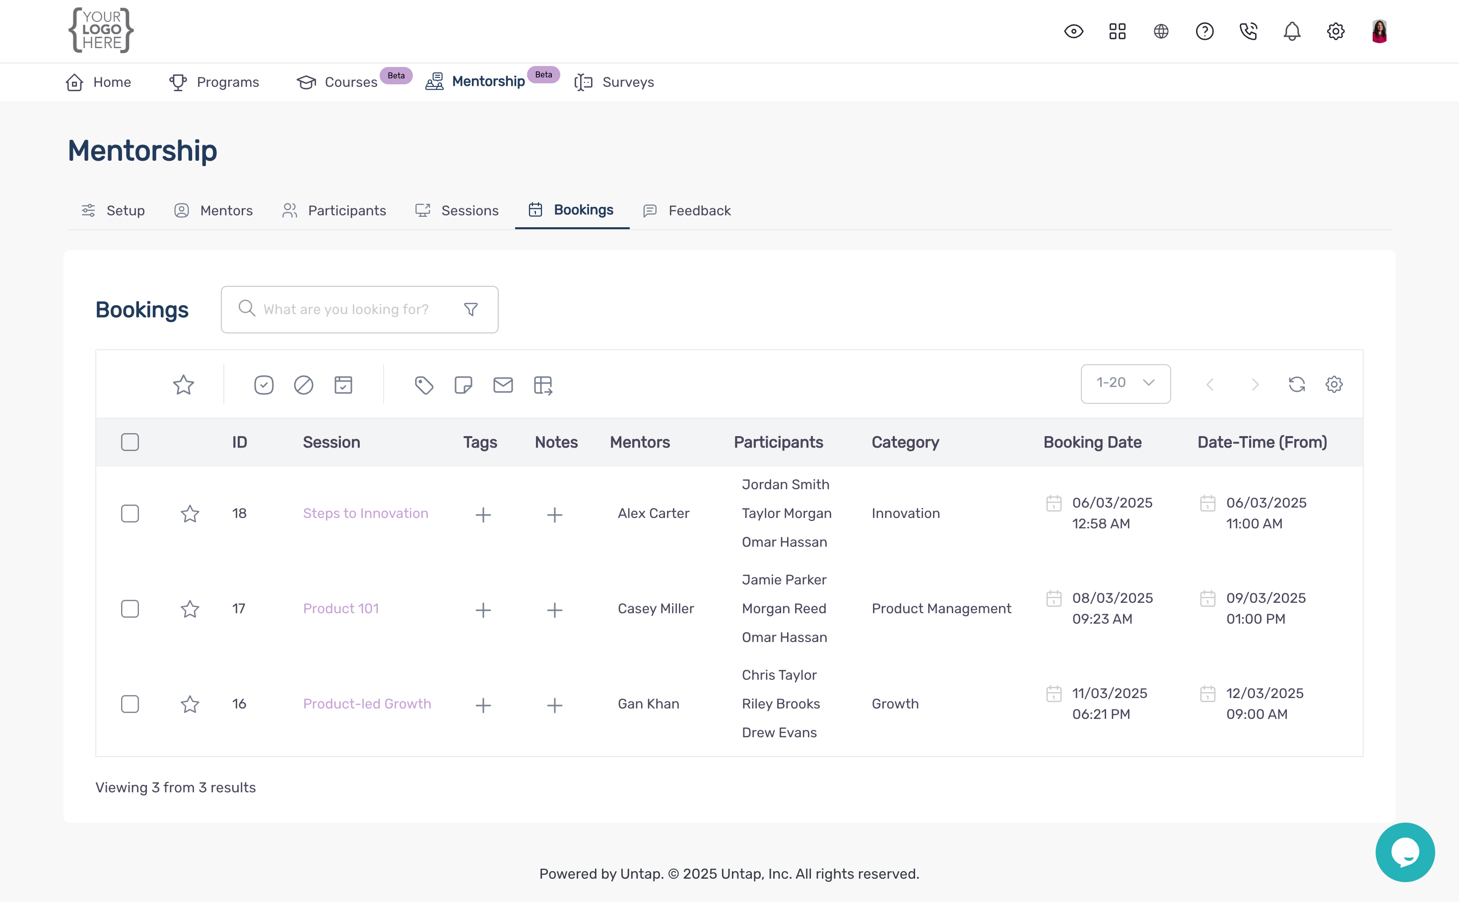Open the send email icon
1459x902 pixels.
[503, 385]
